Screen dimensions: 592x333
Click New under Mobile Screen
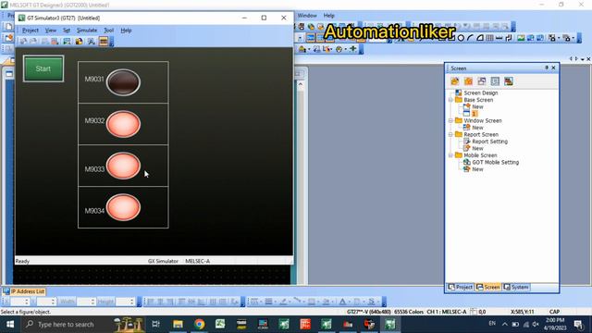pyautogui.click(x=477, y=169)
